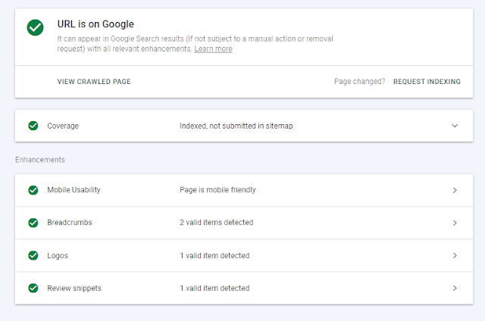Click the green check icon beside Logos
485x321 pixels.
pos(33,255)
